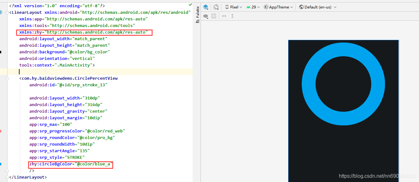419x182 pixels.
Task: Click the bg_color gutter color swatch
Action: pos(1,52)
